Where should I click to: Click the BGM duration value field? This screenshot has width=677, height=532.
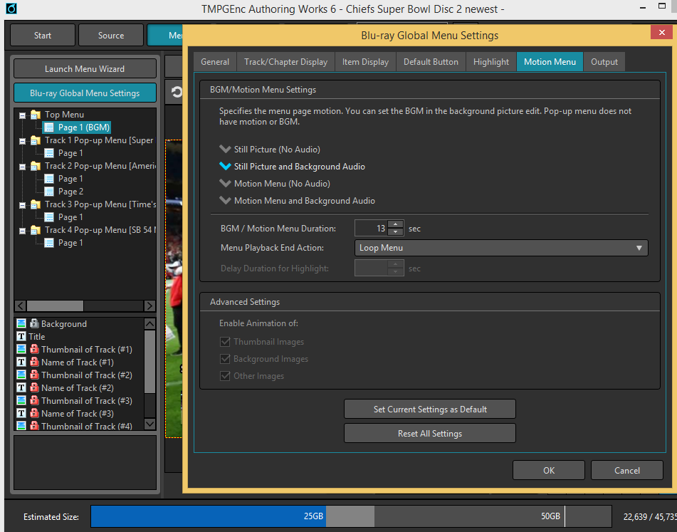[371, 228]
